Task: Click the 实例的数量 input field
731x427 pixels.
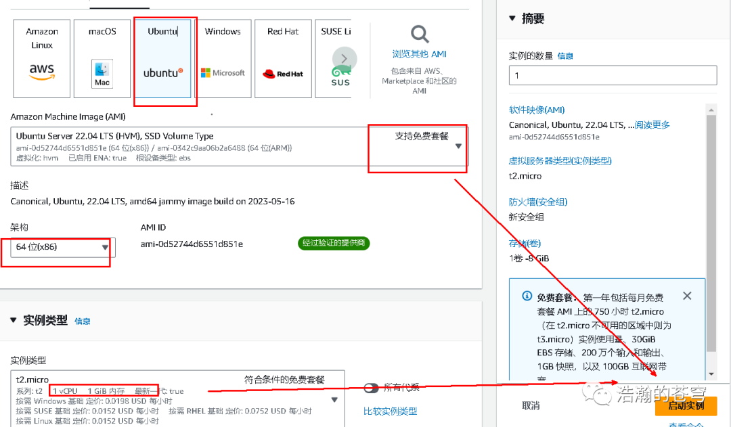Action: [x=613, y=75]
